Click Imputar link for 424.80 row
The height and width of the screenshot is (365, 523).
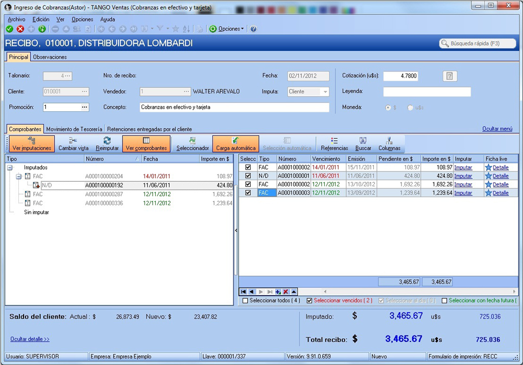pyautogui.click(x=463, y=176)
